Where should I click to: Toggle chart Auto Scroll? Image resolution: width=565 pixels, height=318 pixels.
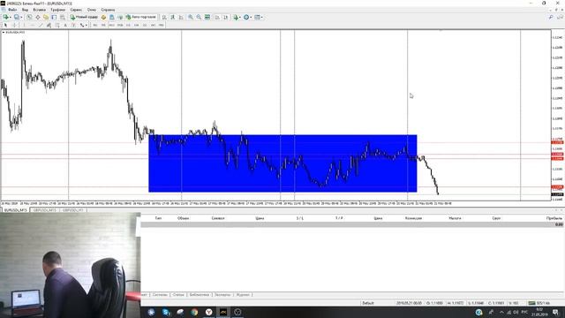click(217, 17)
